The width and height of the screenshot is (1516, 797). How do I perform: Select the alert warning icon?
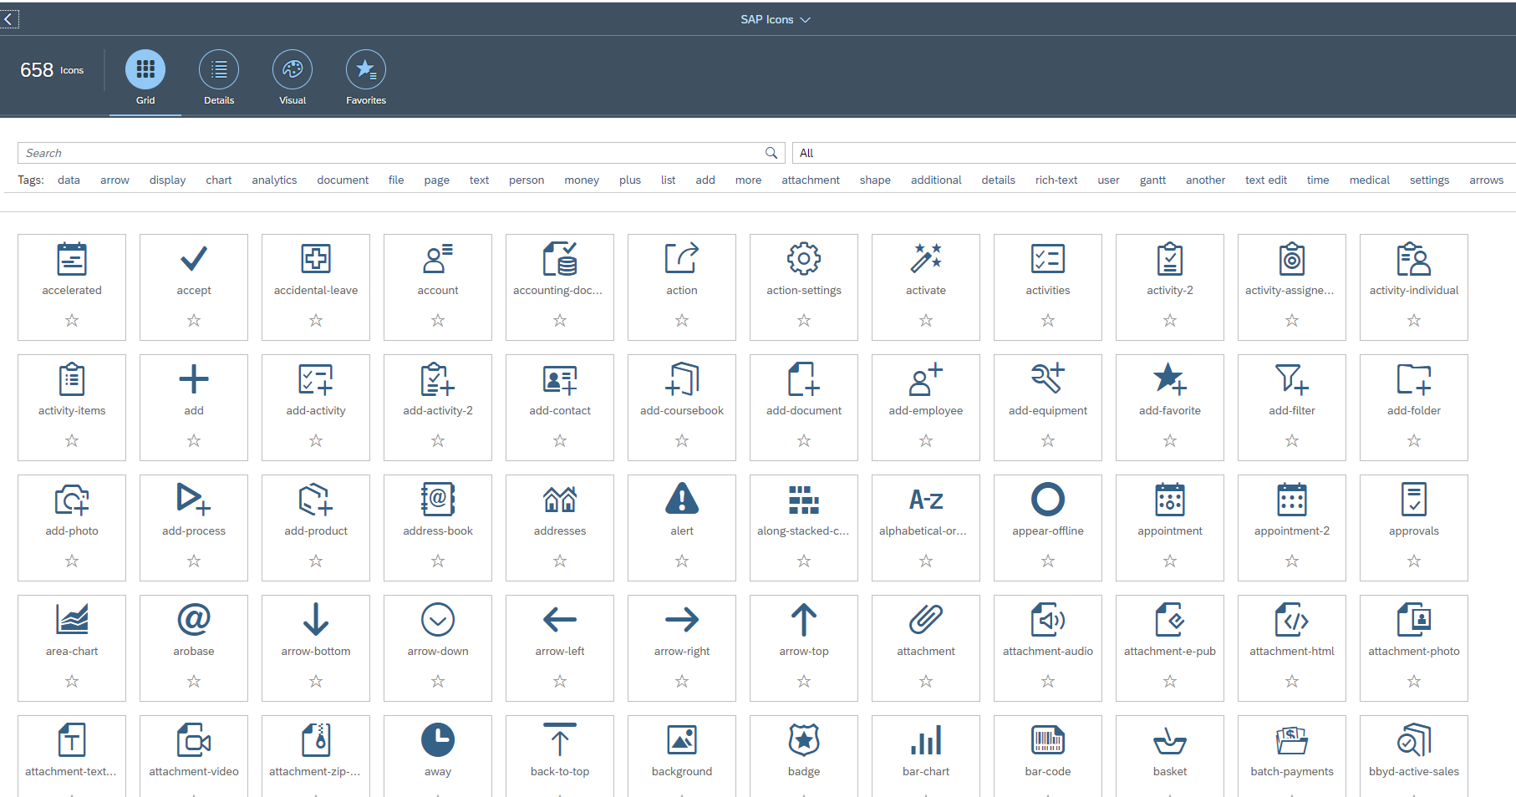point(681,500)
